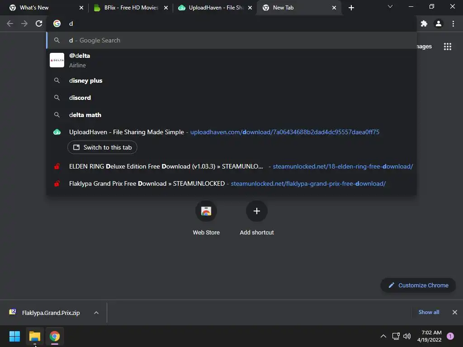Close the downloads bar
The image size is (463, 347).
455,312
